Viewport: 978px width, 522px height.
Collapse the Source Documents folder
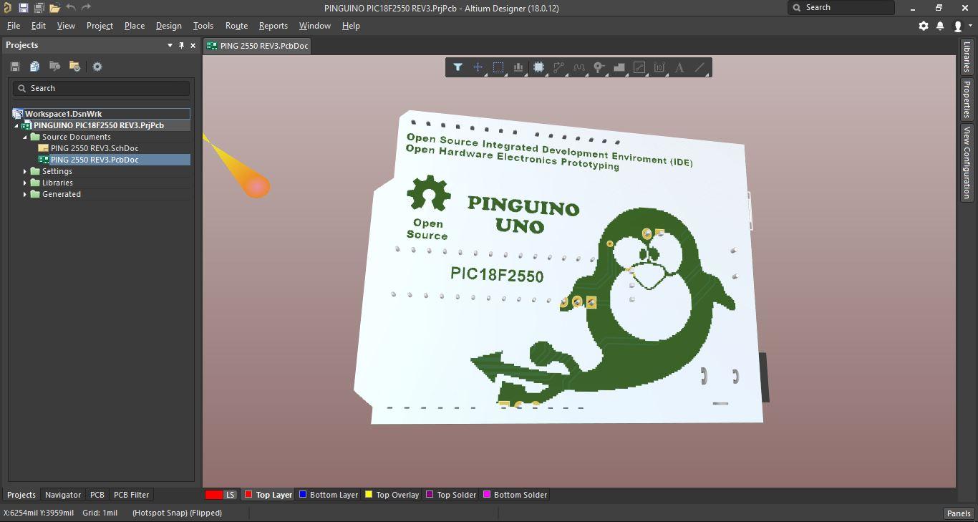tap(25, 137)
